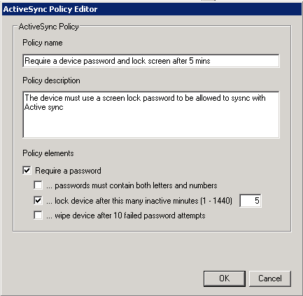This screenshot has width=303, height=296.
Task: Toggle the lock device after inactive minutes checkbox
Action: click(38, 200)
